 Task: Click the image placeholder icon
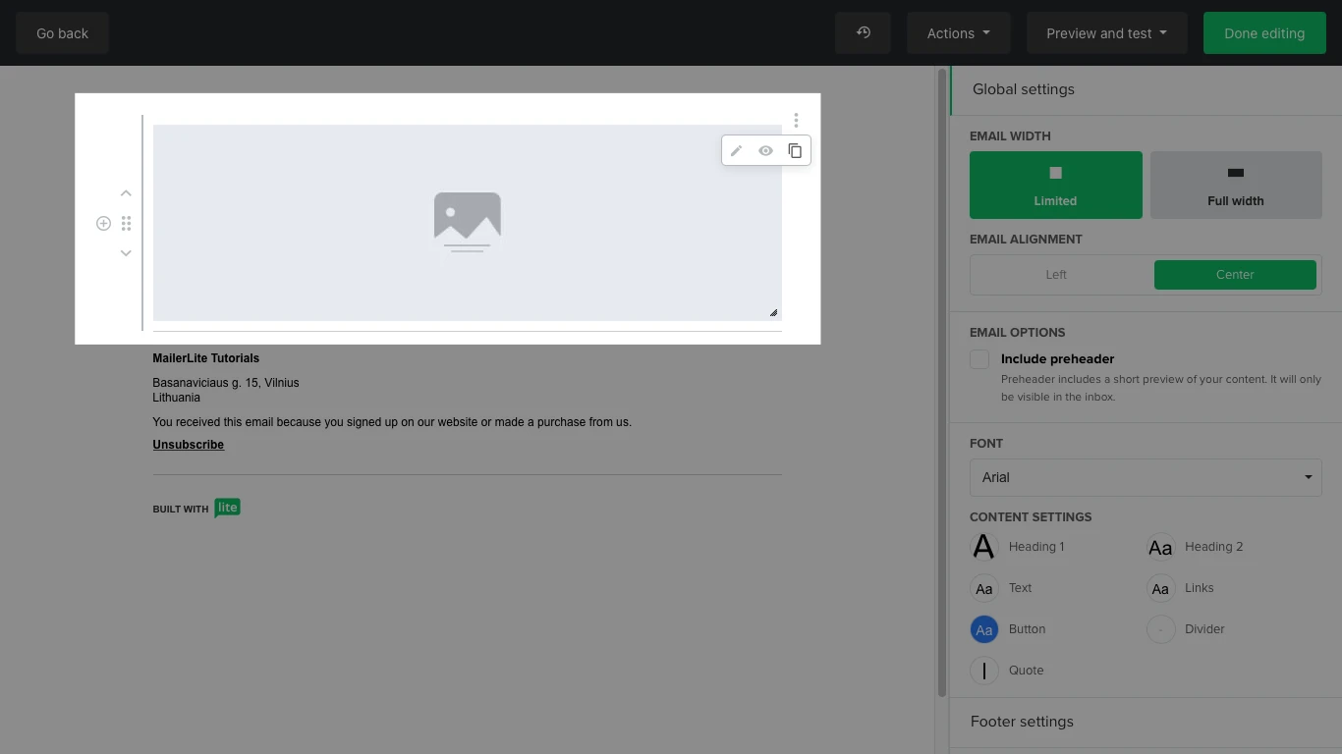(468, 221)
